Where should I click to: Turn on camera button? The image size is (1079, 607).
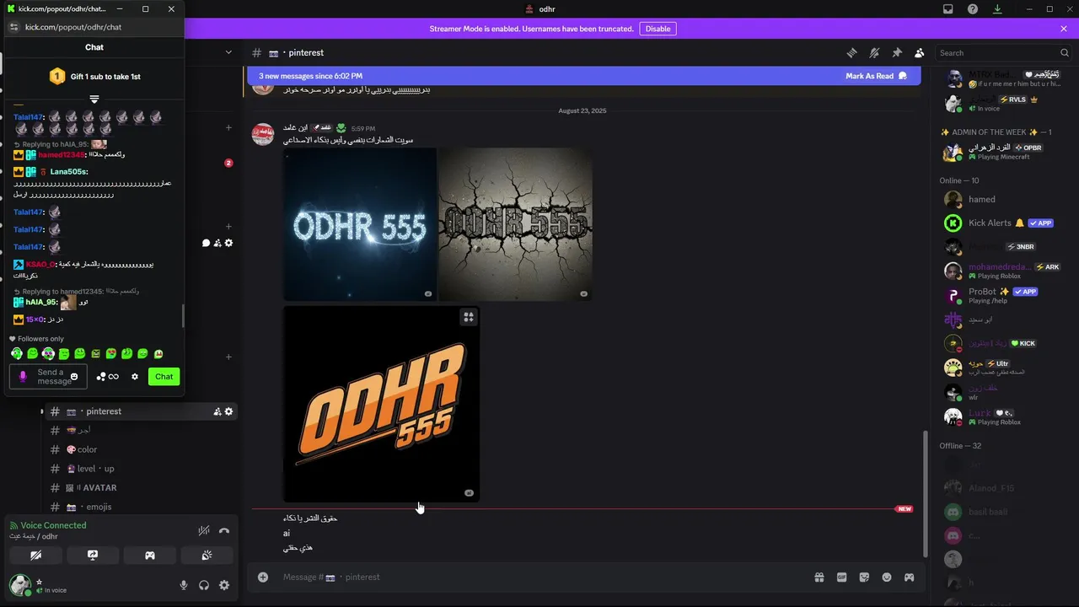coord(35,556)
